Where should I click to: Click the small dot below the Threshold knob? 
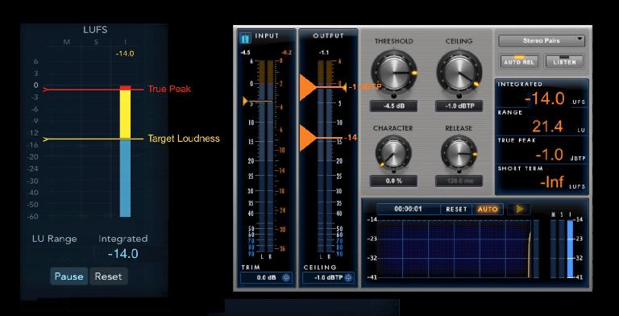tap(393, 96)
